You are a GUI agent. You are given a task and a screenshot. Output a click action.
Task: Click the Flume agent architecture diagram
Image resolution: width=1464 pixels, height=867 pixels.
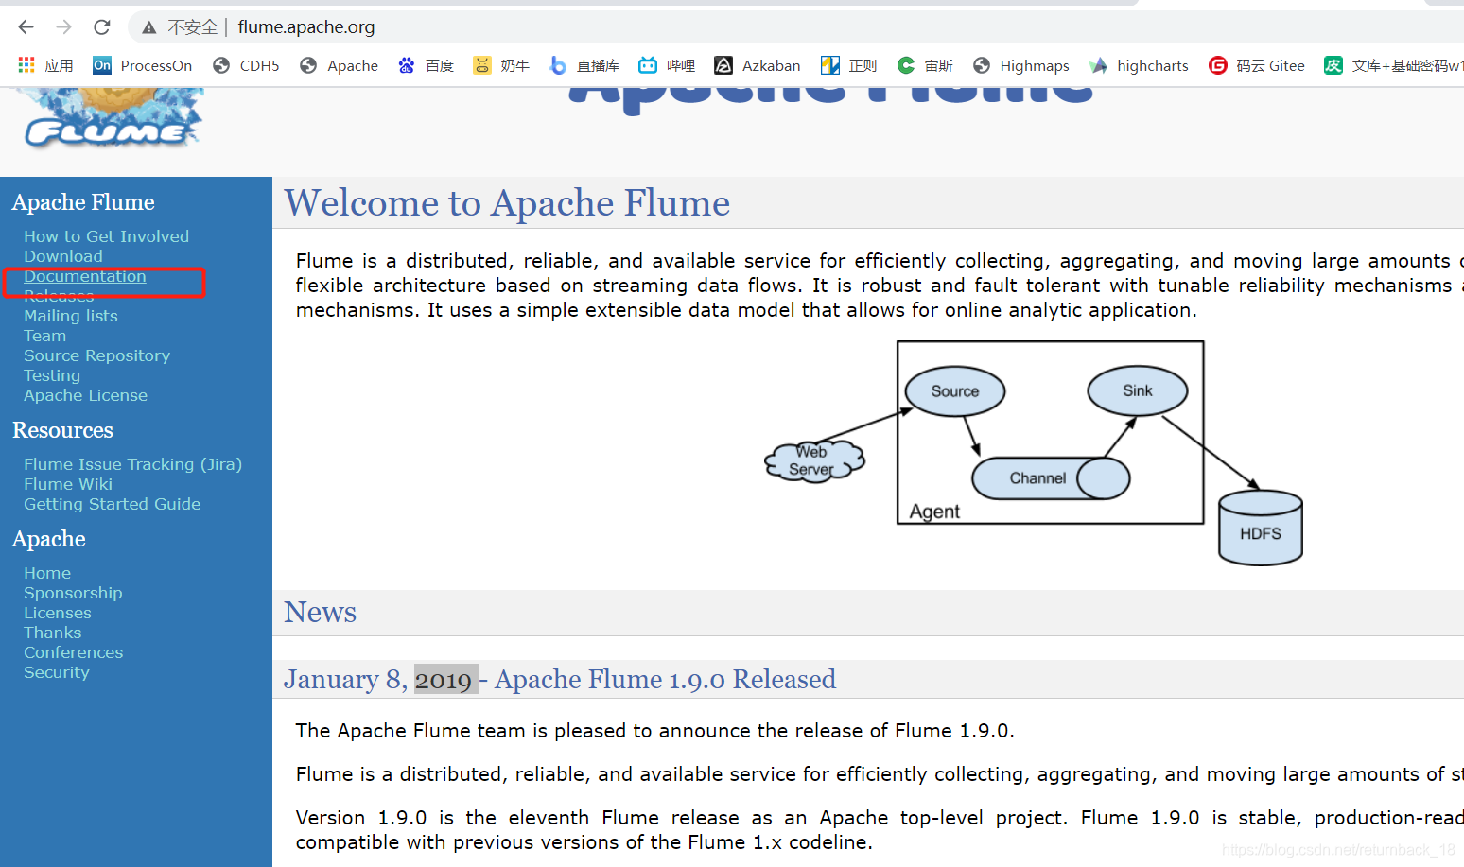[x=1034, y=453]
